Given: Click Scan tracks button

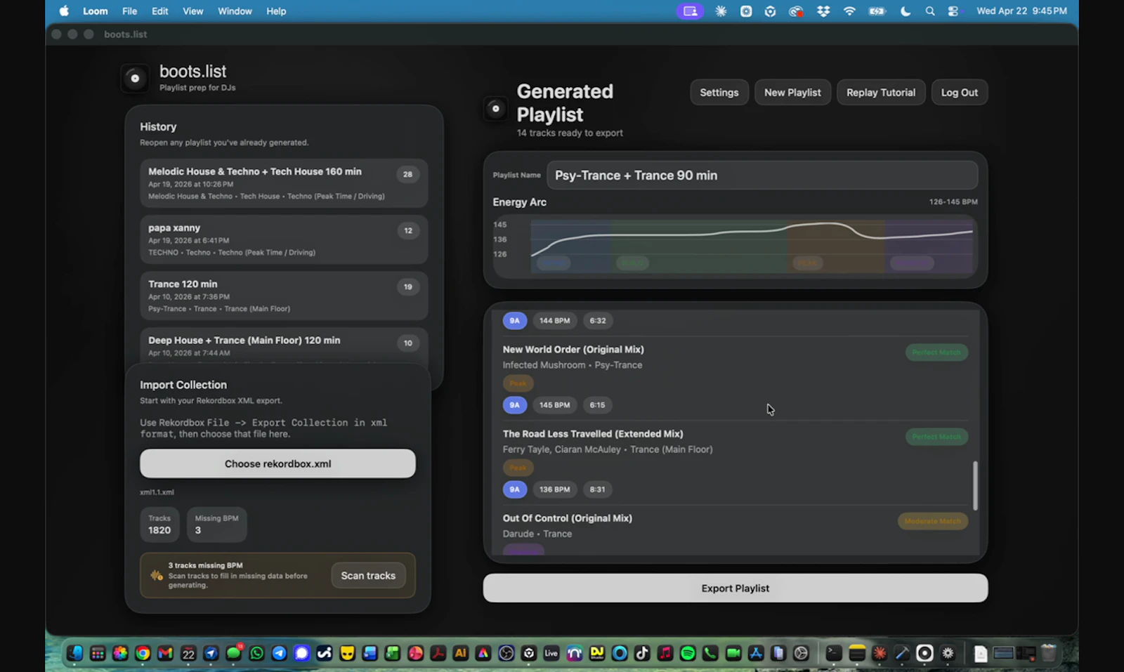Looking at the screenshot, I should point(368,576).
